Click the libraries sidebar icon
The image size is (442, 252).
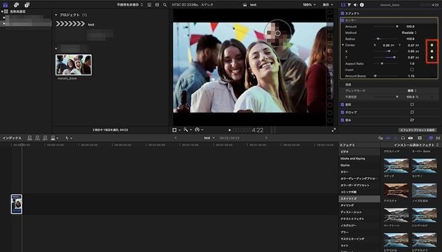(6, 4)
